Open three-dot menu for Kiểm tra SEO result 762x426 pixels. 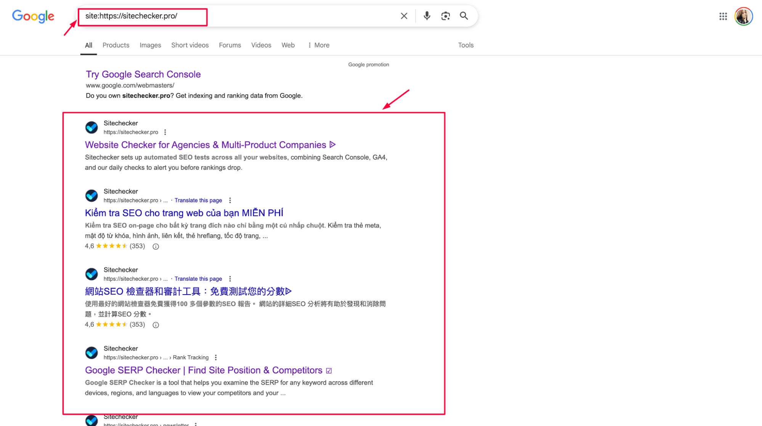[x=230, y=200]
